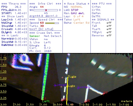Click the Speed Ctrl yellow progress bar
This screenshot has width=133, height=106.
(x=52, y=23)
